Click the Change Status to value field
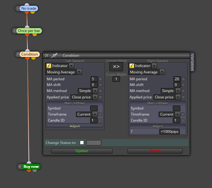 pyautogui.click(x=94, y=143)
